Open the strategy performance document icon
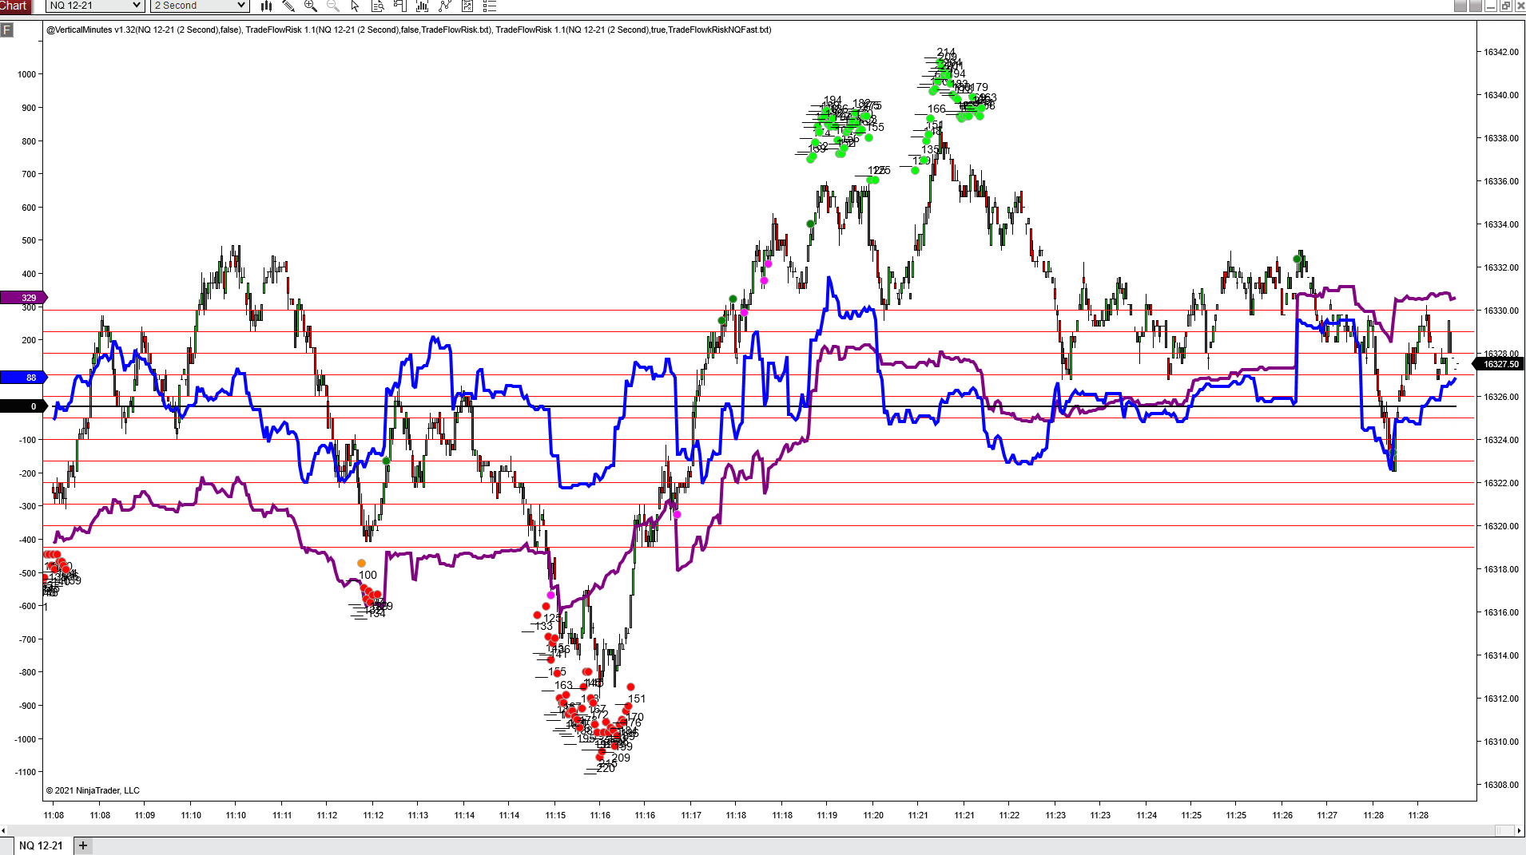Viewport: 1526px width, 855px height. point(467,6)
